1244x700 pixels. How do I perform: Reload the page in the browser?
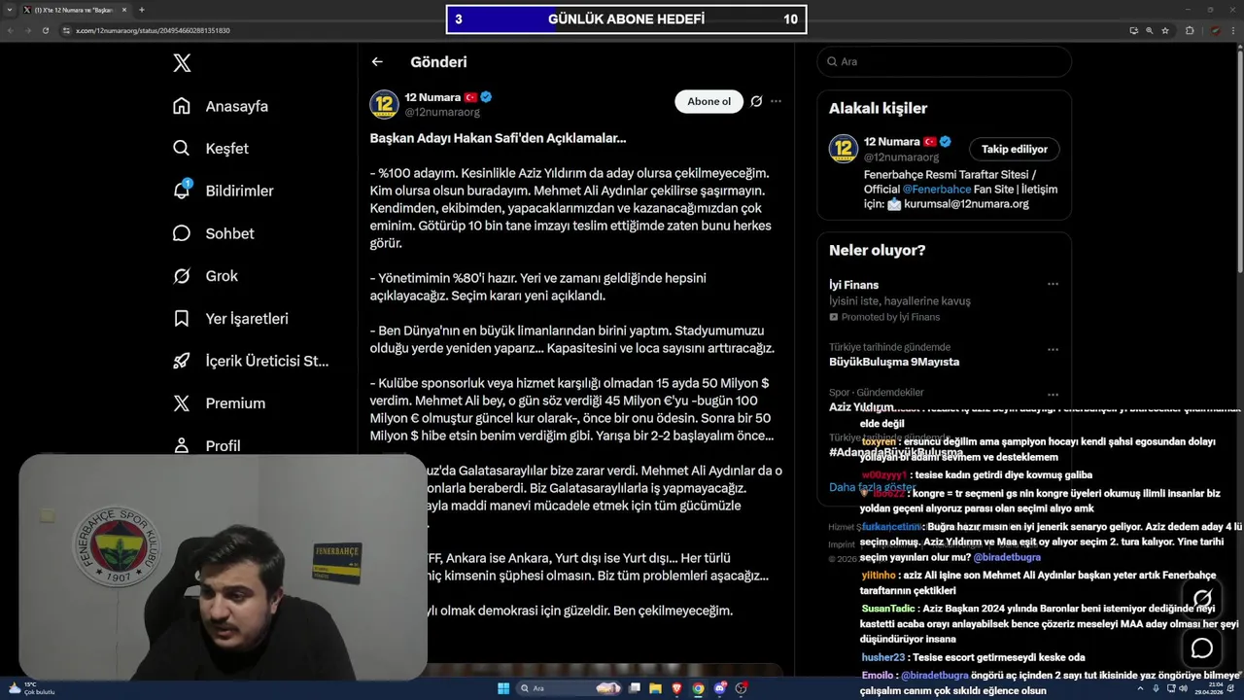coord(45,30)
